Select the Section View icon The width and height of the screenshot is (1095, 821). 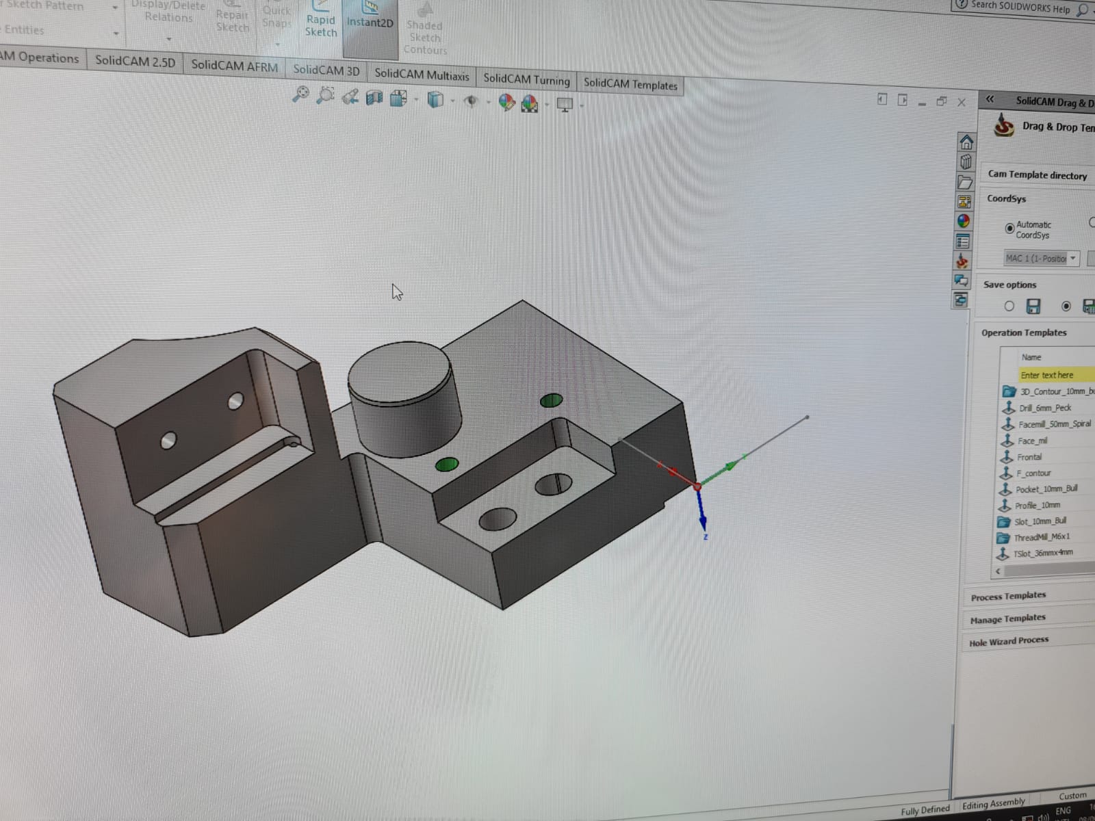374,98
